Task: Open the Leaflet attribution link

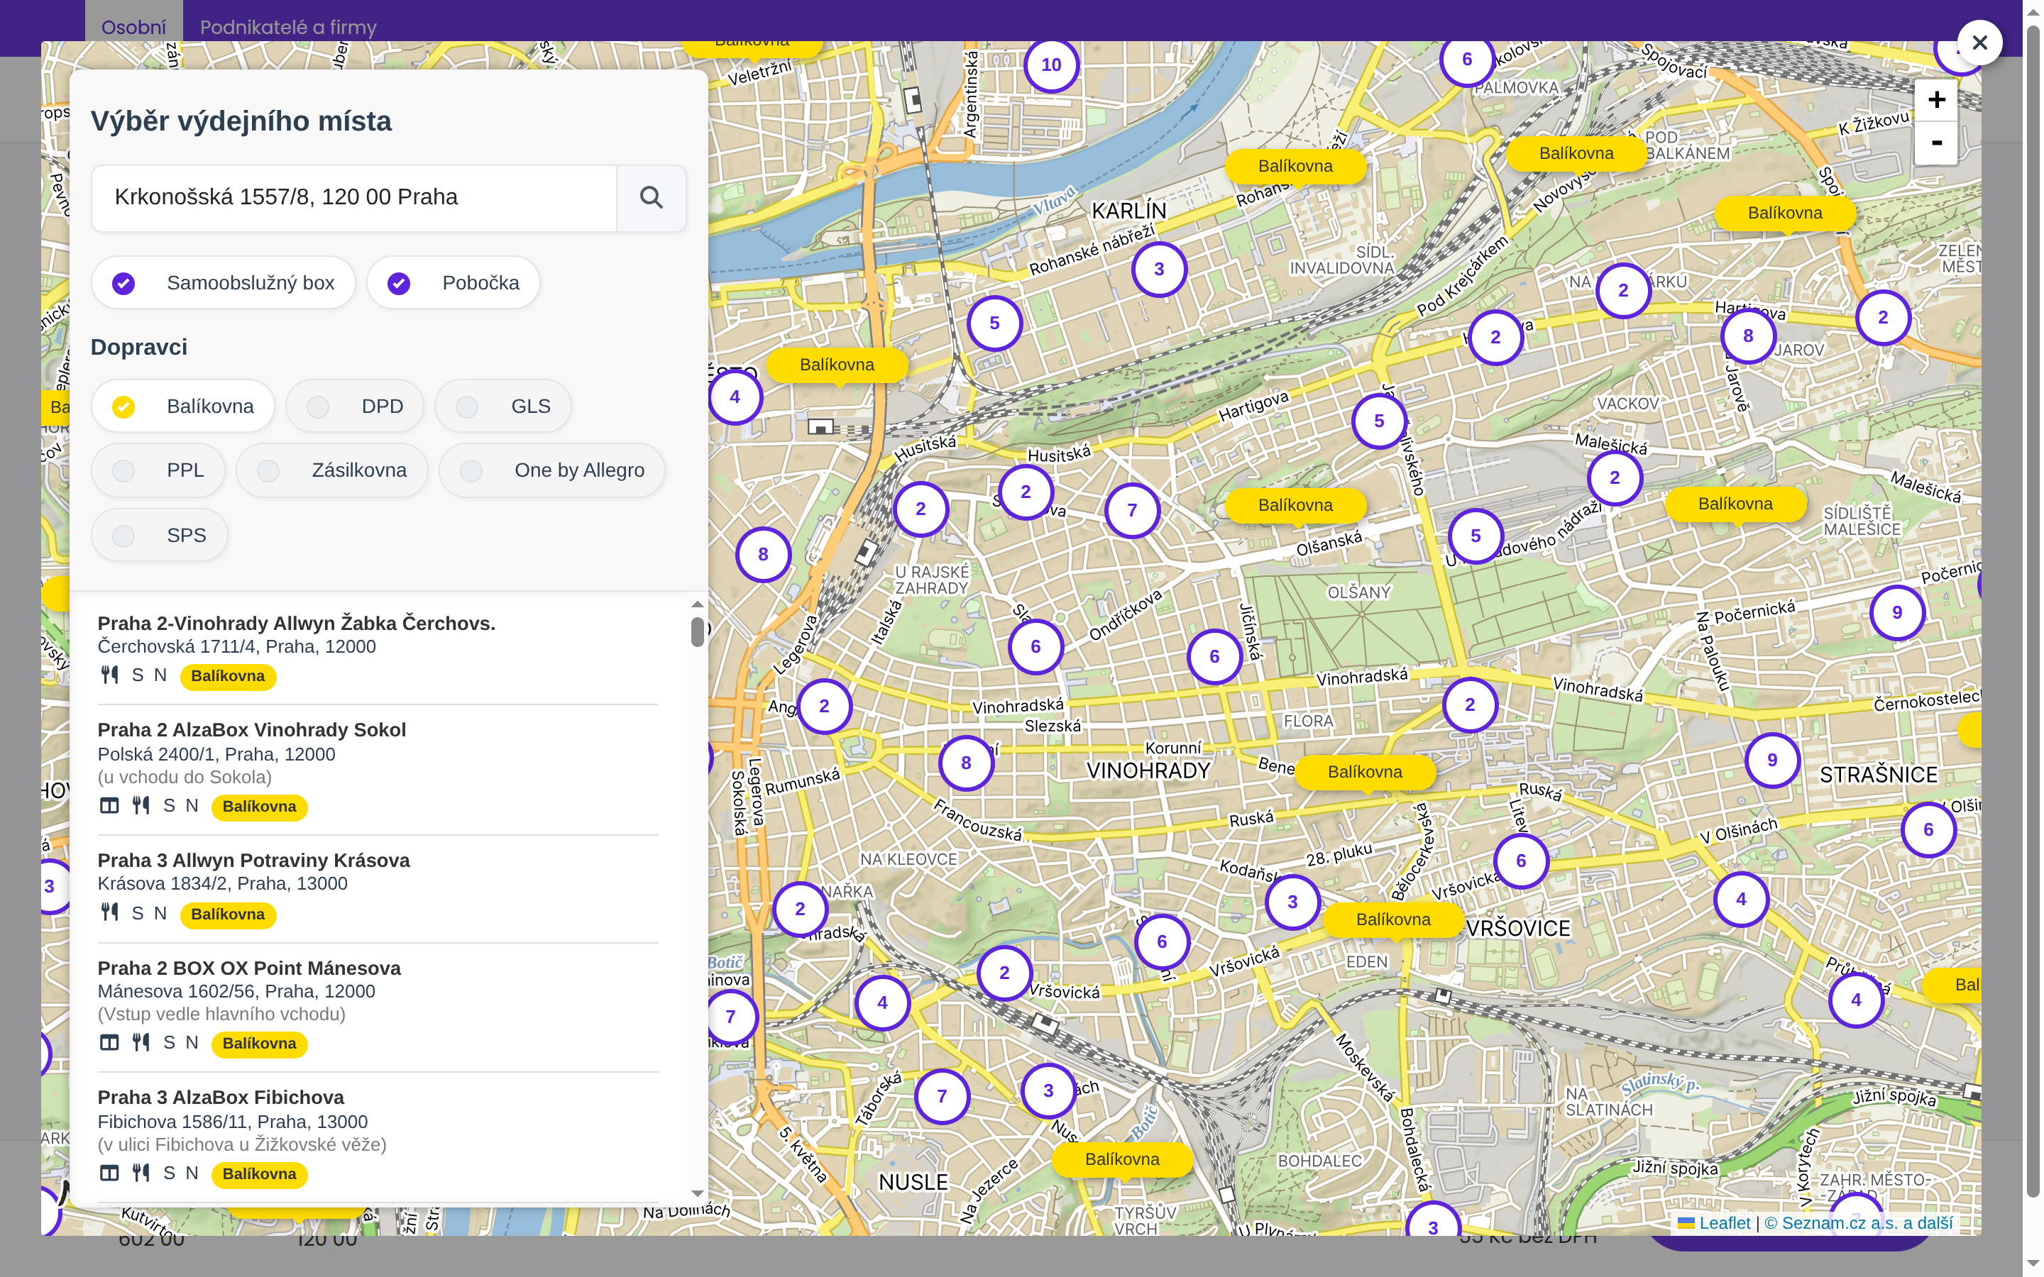Action: (1715, 1223)
